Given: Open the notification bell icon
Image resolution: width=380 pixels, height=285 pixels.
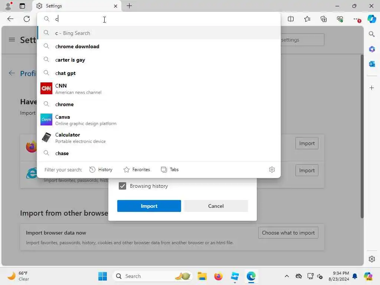Looking at the screenshot, I should [355, 276].
